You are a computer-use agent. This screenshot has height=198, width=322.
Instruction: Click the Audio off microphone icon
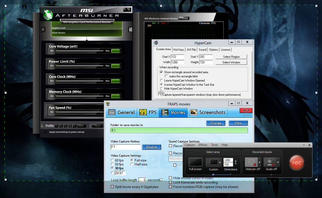[270, 162]
